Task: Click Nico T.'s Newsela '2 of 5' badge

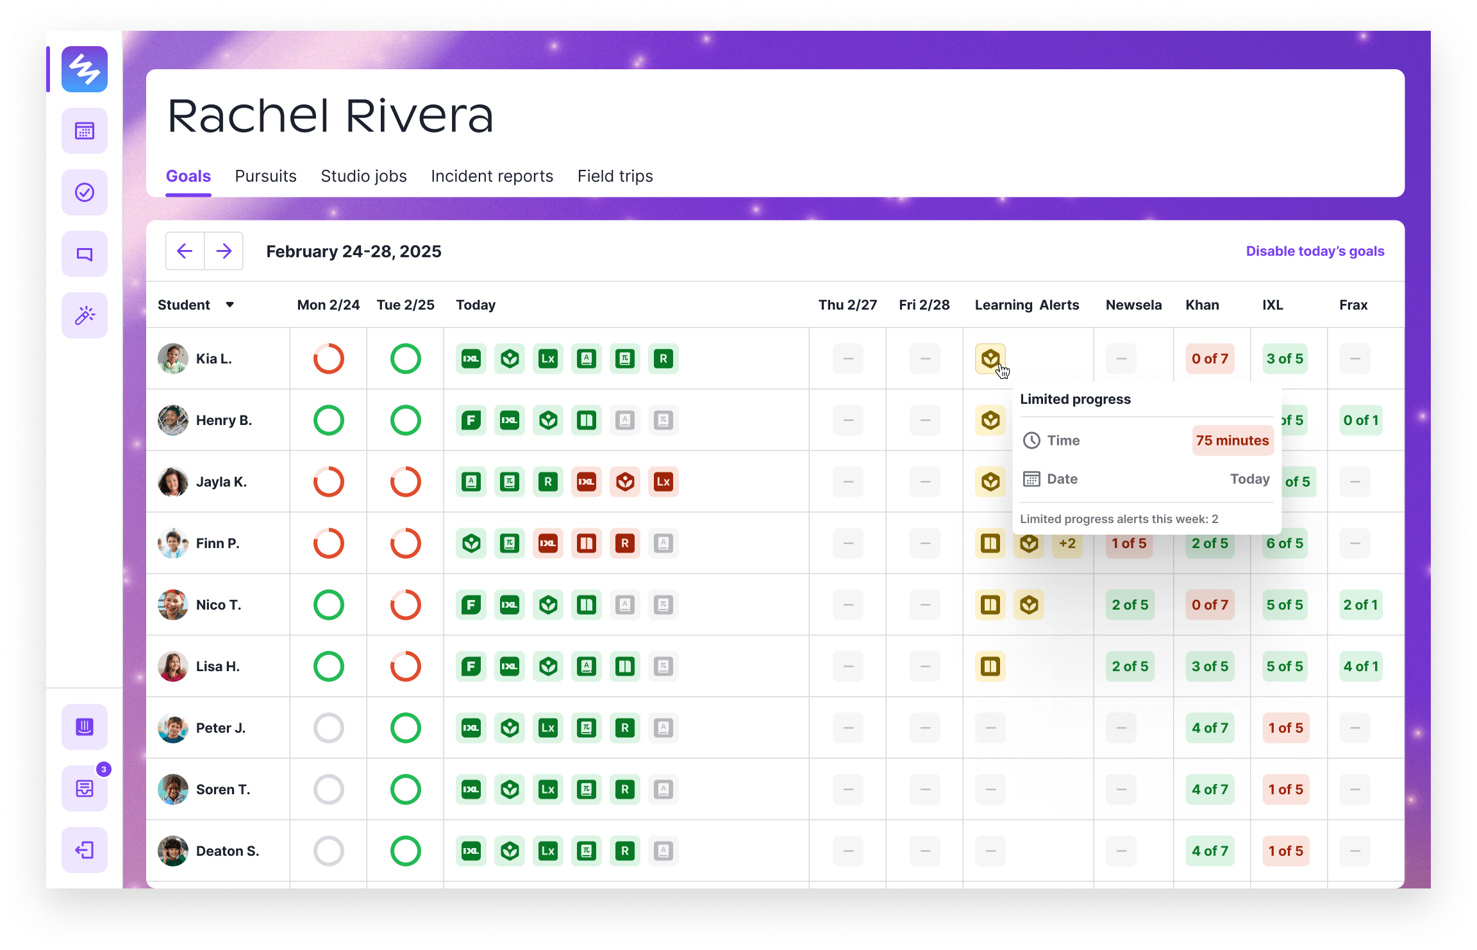Action: click(x=1130, y=605)
